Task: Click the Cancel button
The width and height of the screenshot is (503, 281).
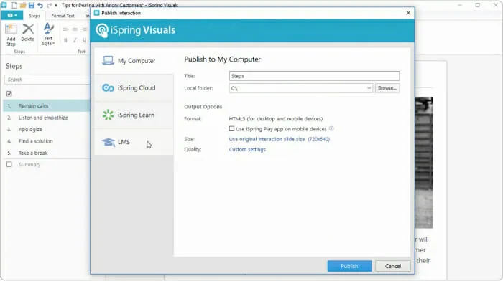Action: (393, 266)
